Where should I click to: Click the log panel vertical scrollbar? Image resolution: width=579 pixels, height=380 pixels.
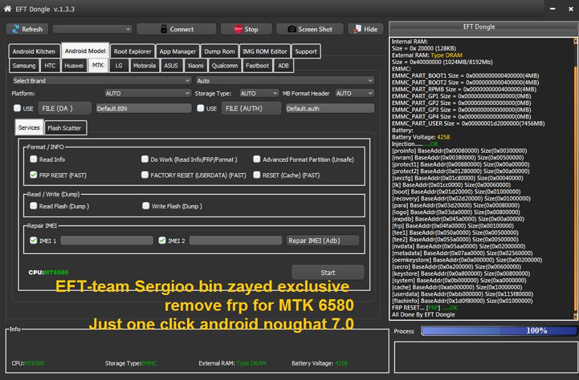[x=575, y=179]
